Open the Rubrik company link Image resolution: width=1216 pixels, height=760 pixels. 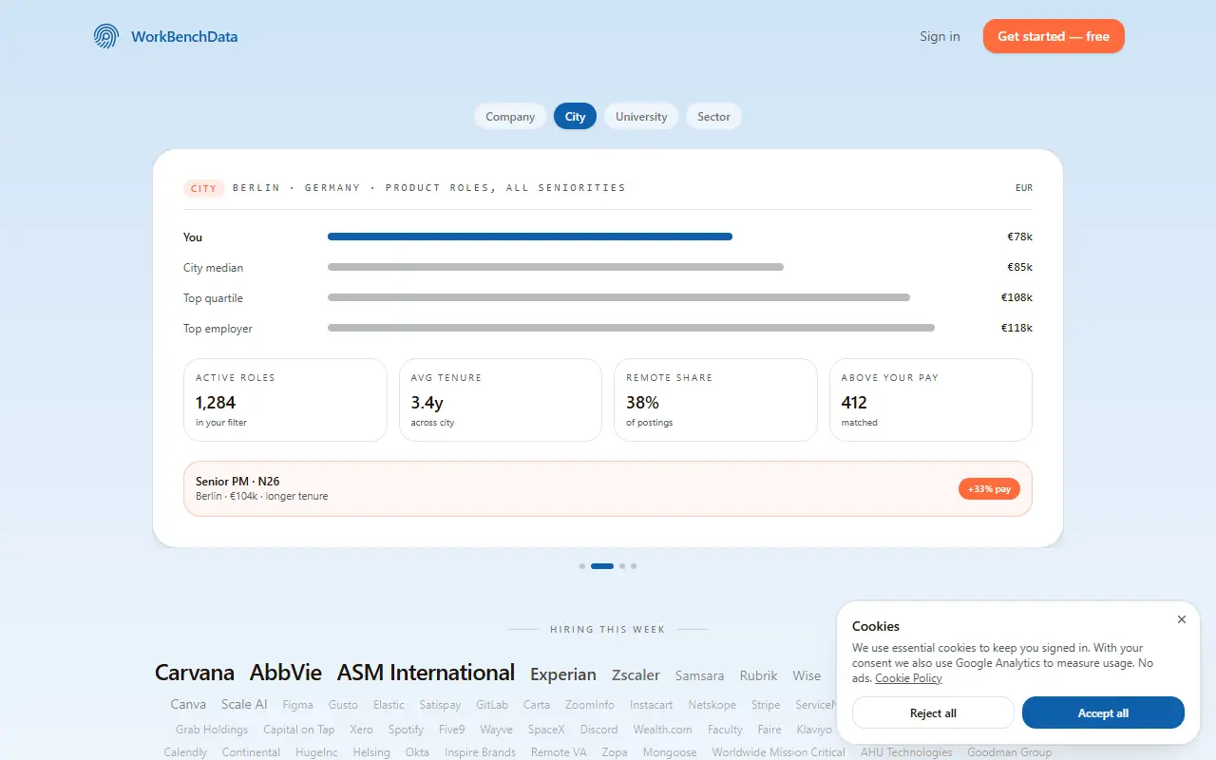[758, 675]
